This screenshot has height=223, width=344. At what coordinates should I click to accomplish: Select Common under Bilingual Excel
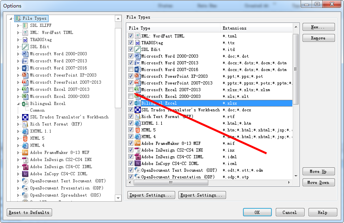point(37,110)
